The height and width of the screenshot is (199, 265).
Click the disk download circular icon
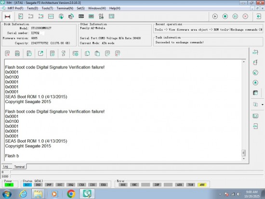[x=61, y=16]
